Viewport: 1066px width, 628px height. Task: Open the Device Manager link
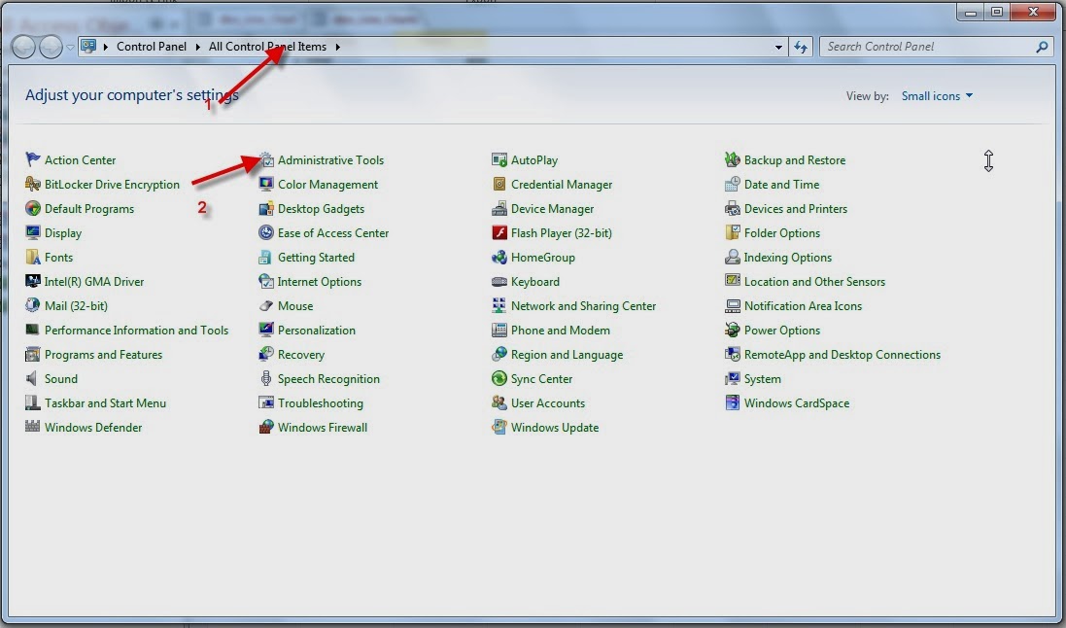click(552, 209)
